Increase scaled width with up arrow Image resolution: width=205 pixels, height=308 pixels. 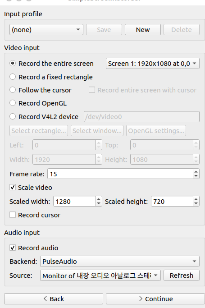click(x=99, y=199)
